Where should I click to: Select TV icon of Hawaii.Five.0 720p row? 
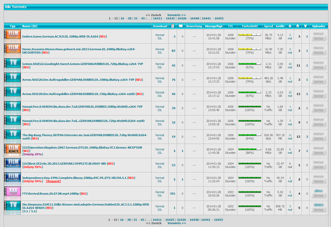[12, 122]
